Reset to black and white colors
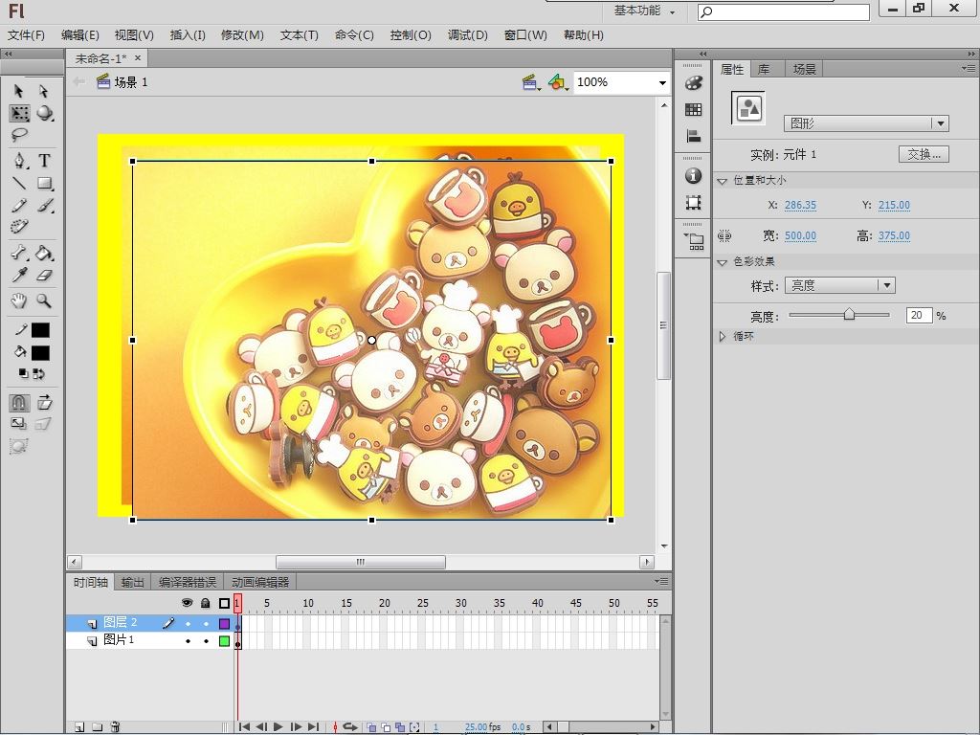This screenshot has height=735, width=980. [x=23, y=374]
